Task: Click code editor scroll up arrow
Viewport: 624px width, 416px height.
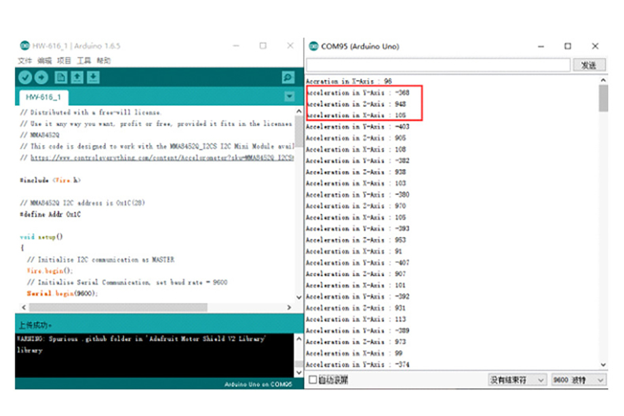Action: [x=299, y=111]
